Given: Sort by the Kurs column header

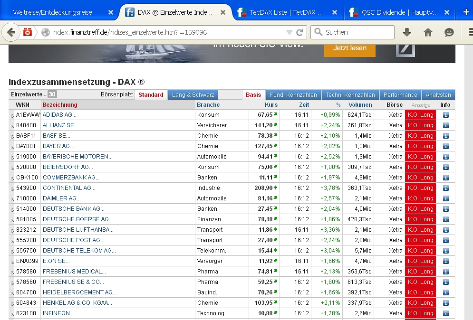Looking at the screenshot, I should [x=271, y=105].
